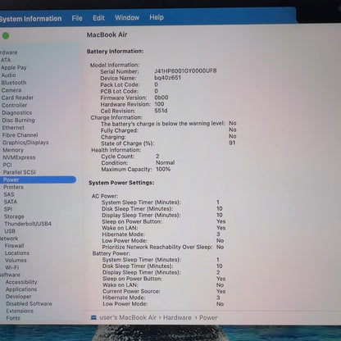
Task: Select Wi-Fi under Network
Action: click(x=12, y=267)
